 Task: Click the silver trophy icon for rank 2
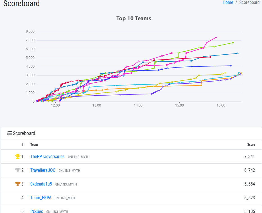pos(18,170)
